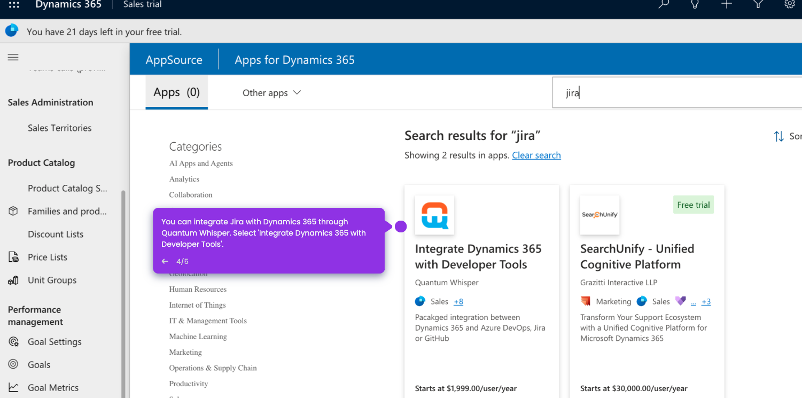Screen dimensions: 802x398
Task: Click Starts at $30,000.00/user/year price
Action: click(x=634, y=388)
